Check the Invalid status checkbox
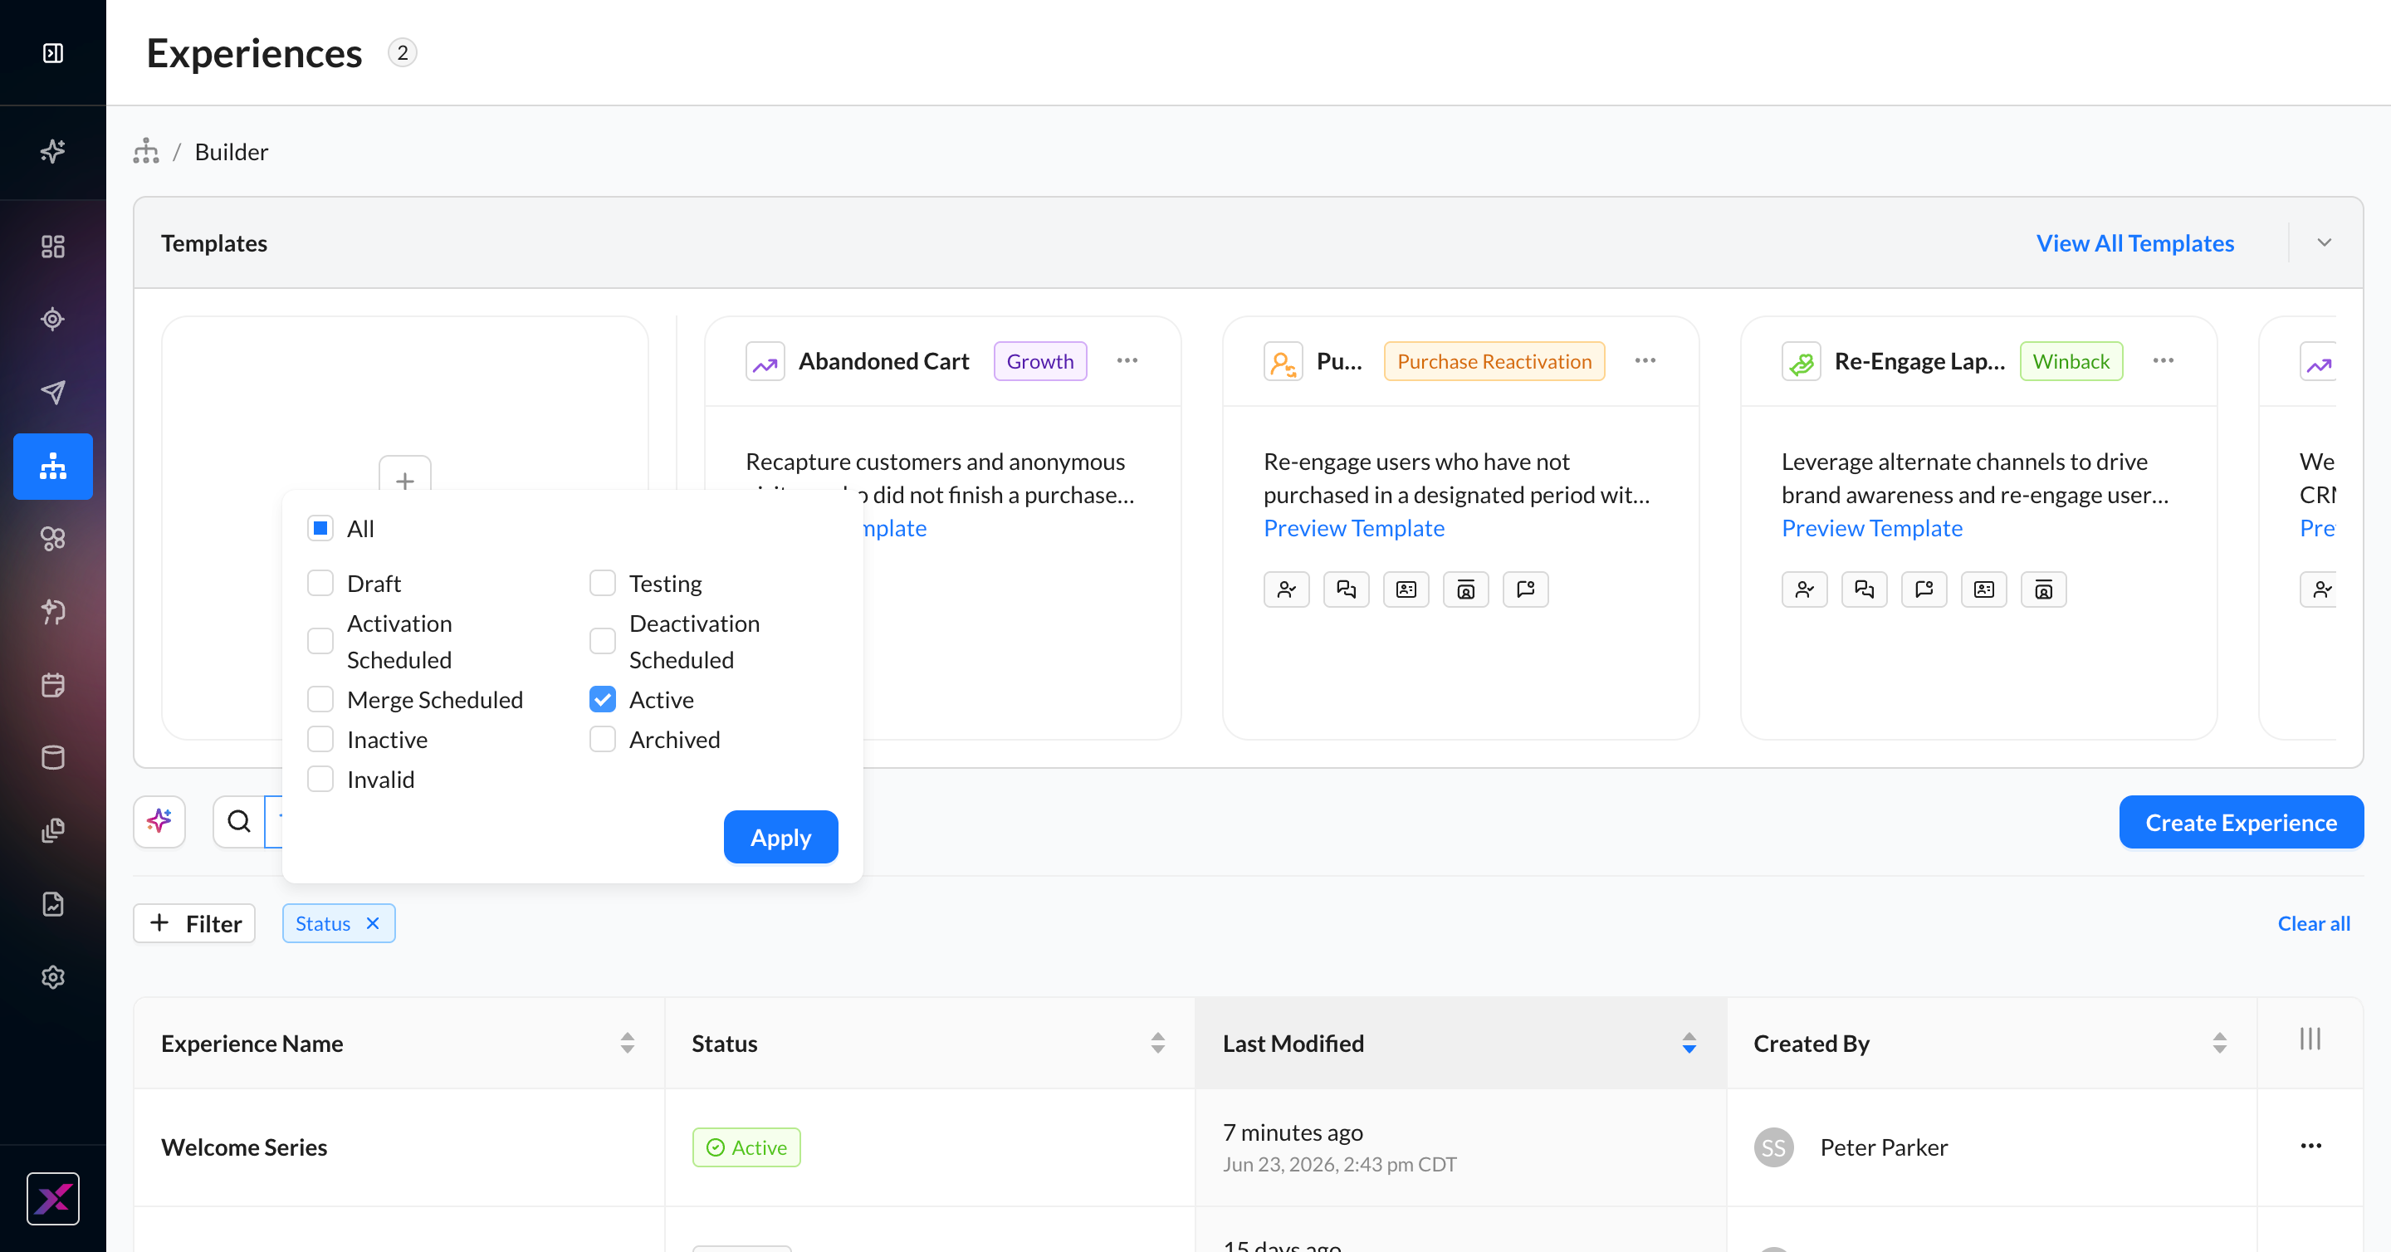The image size is (2391, 1252). (320, 779)
